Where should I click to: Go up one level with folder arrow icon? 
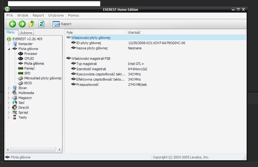(32, 24)
